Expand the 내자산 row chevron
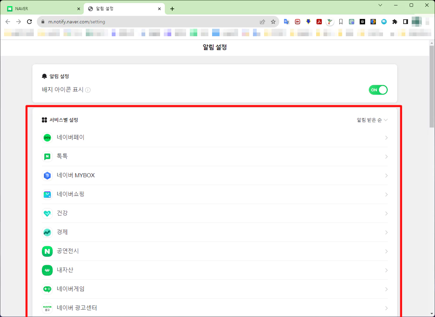 386,270
